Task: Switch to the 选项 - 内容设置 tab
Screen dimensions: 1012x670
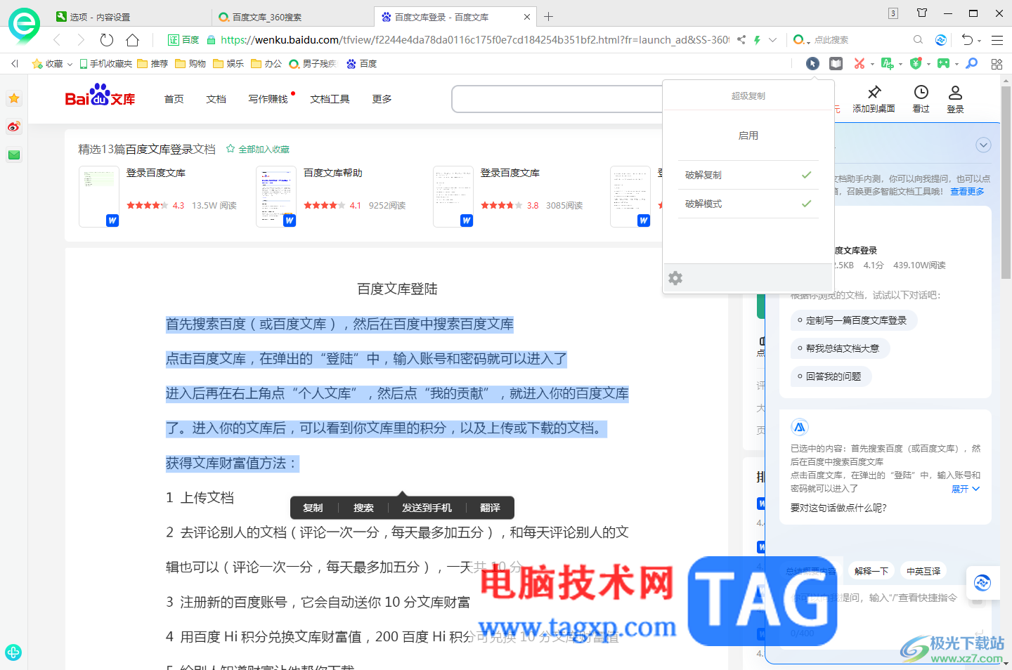Action: pyautogui.click(x=131, y=16)
